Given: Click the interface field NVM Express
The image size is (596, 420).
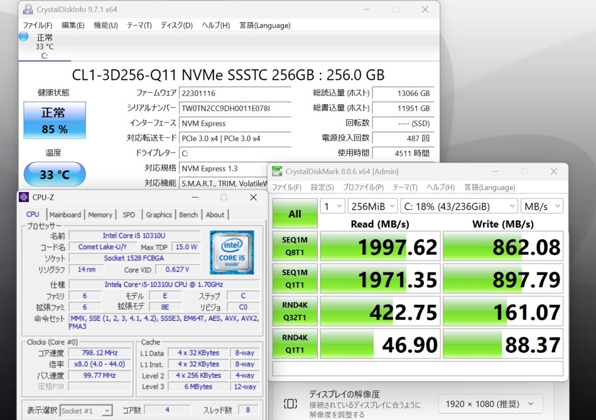Looking at the screenshot, I should [x=235, y=123].
